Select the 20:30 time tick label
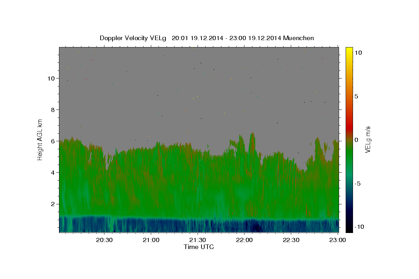Image resolution: width=419 pixels, height=279 pixels. coord(104,240)
